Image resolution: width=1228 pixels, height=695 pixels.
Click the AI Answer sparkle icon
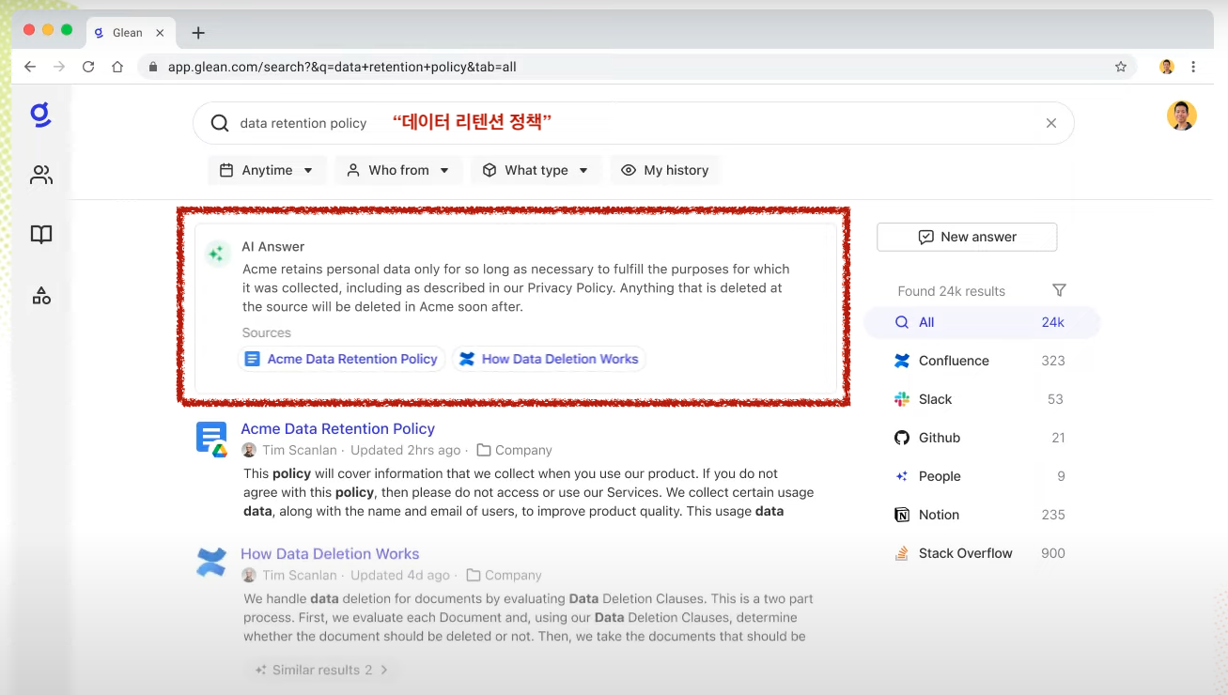(x=217, y=254)
